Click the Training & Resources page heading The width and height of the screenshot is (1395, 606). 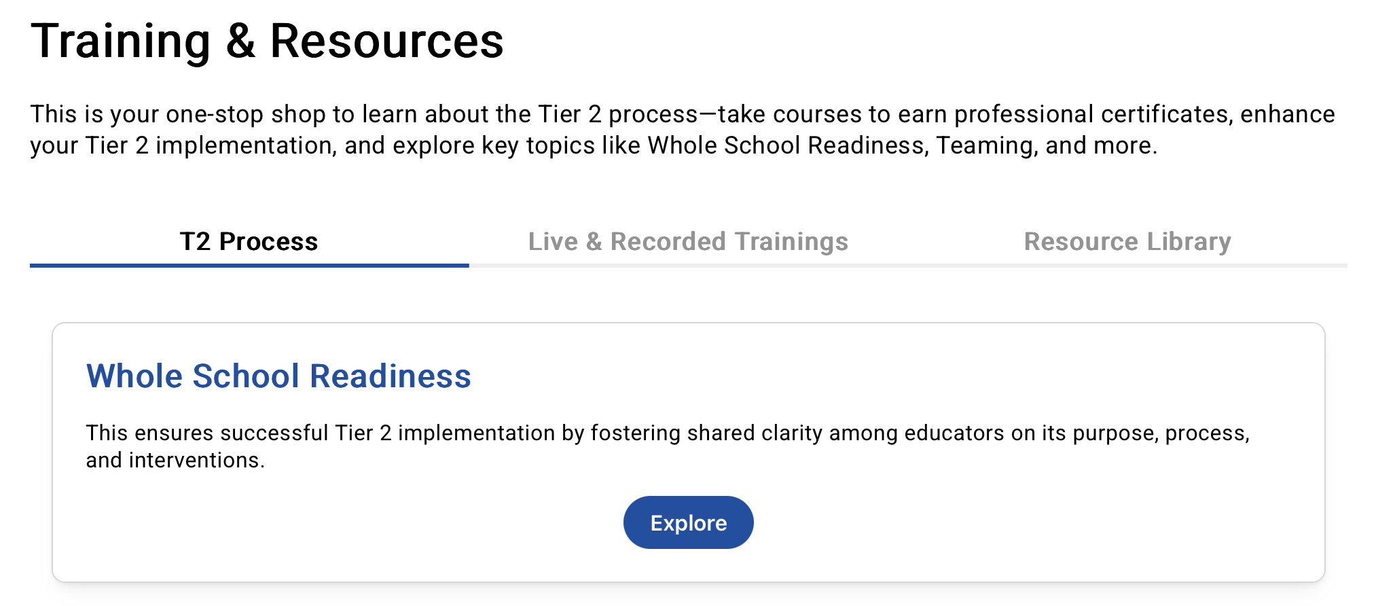coord(267,41)
